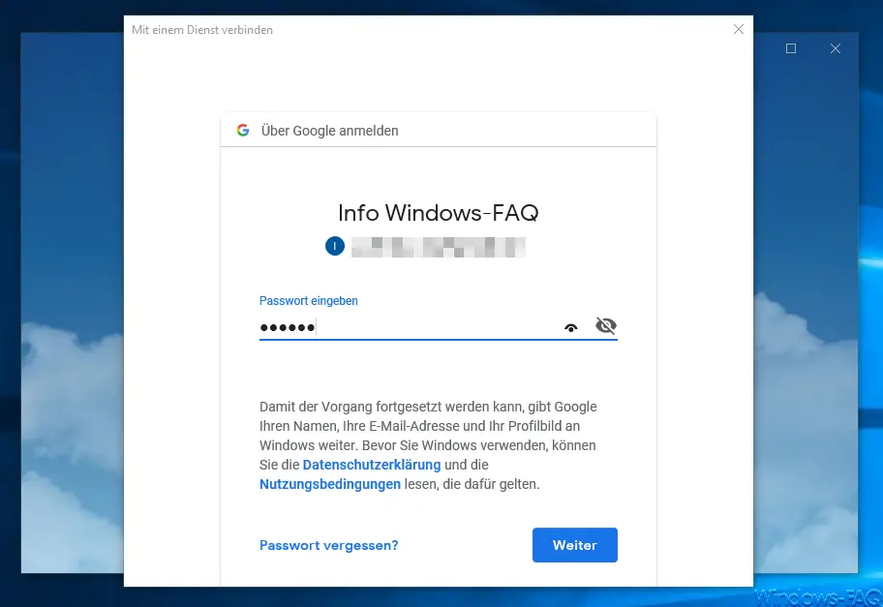Click the Weiter button
Screen dimensions: 883x607
point(575,545)
